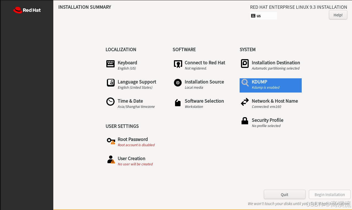Open Root Password label
The height and width of the screenshot is (210, 352).
click(x=133, y=139)
